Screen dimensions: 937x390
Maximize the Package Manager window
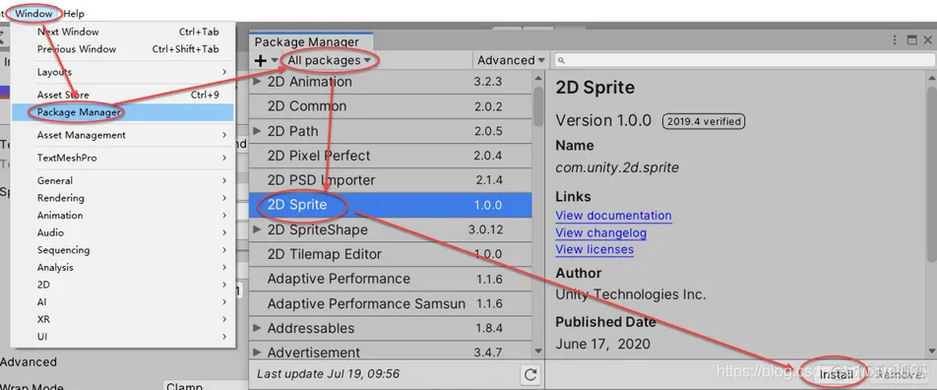click(x=911, y=40)
